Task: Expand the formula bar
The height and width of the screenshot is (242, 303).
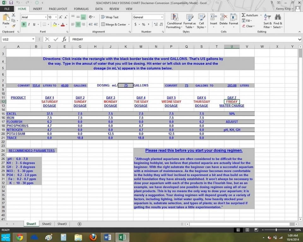Action: [300, 39]
